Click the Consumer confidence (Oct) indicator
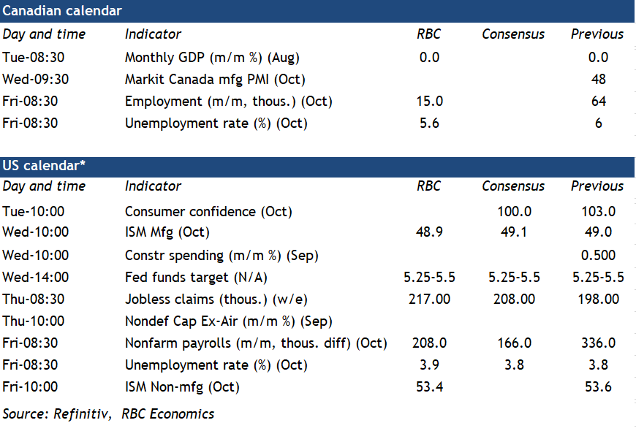Image resolution: width=636 pixels, height=431 pixels. 208,211
